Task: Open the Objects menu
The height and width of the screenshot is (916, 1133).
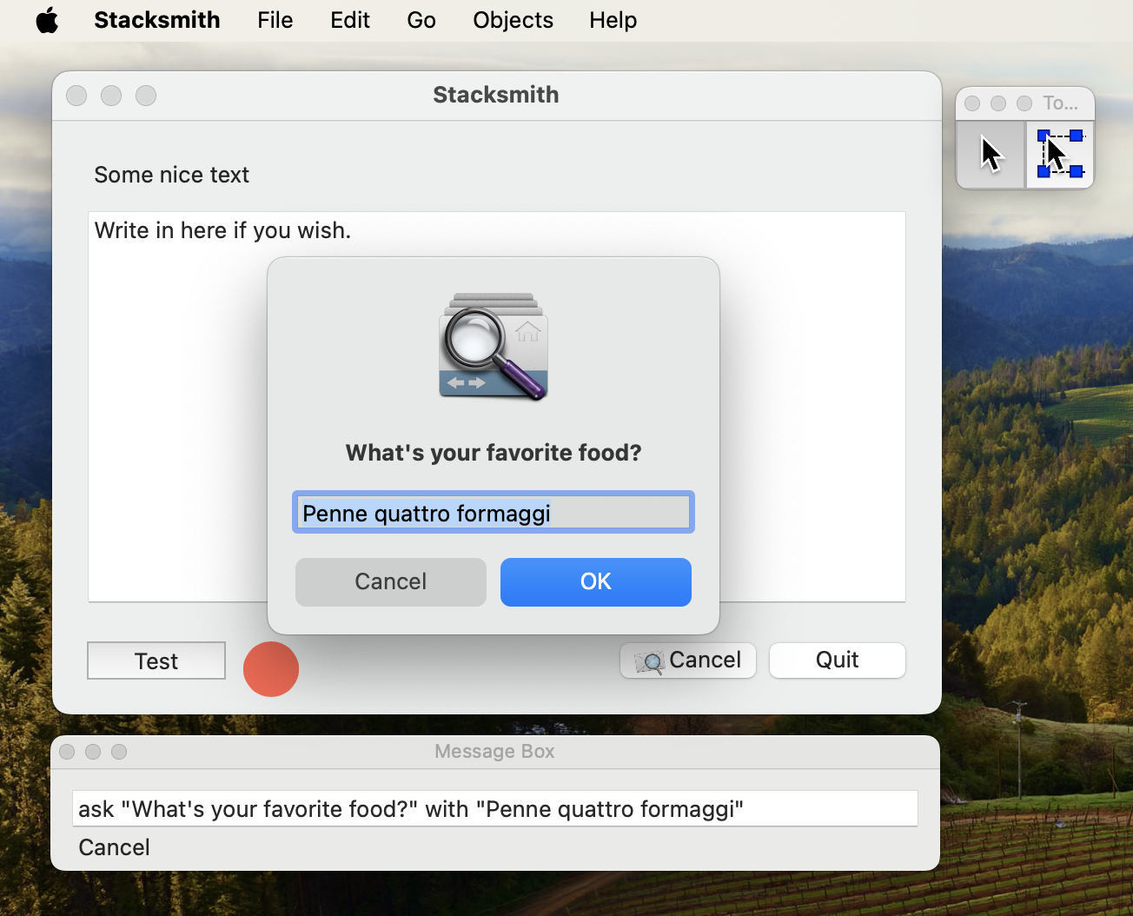Action: (513, 20)
